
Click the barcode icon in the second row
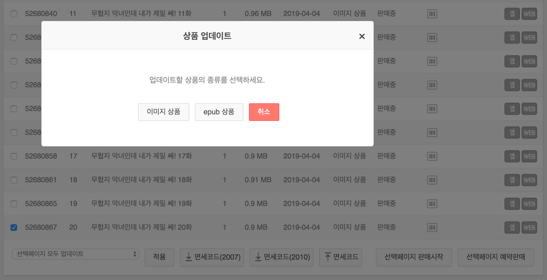click(432, 37)
